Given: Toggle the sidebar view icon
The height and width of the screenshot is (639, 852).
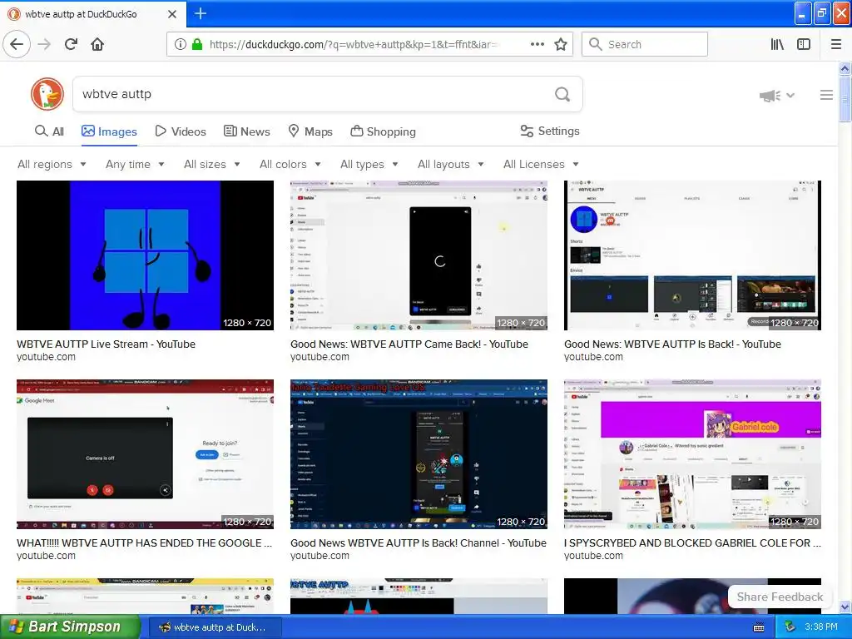Looking at the screenshot, I should click(803, 44).
